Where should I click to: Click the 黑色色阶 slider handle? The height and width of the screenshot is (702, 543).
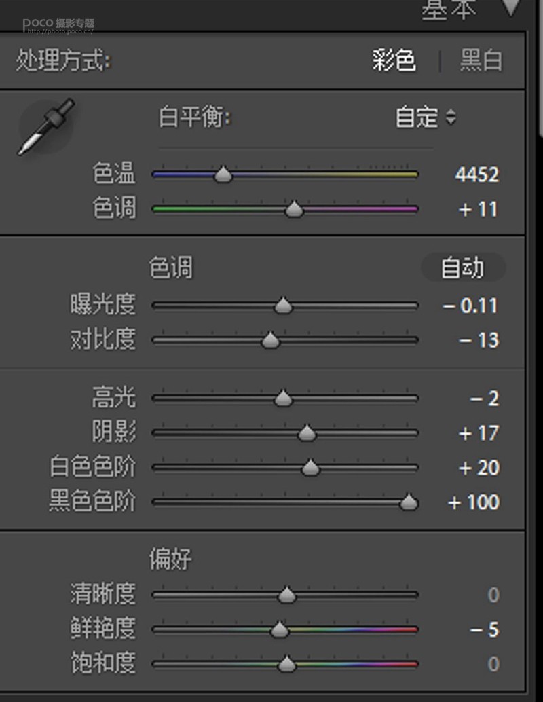[409, 502]
